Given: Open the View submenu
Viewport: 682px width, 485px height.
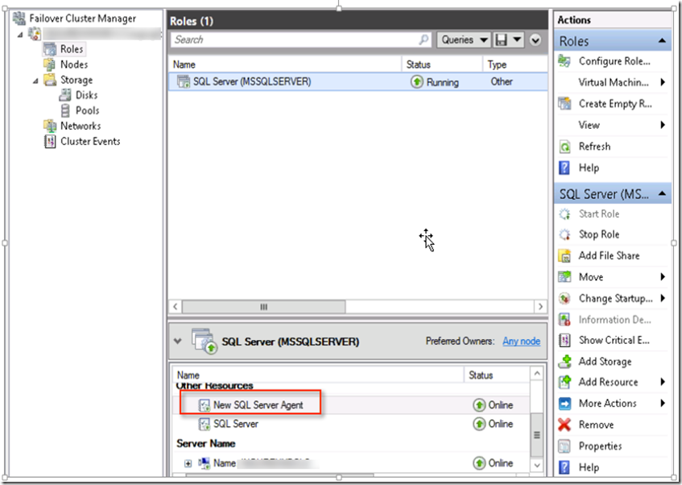Looking at the screenshot, I should pos(663,125).
